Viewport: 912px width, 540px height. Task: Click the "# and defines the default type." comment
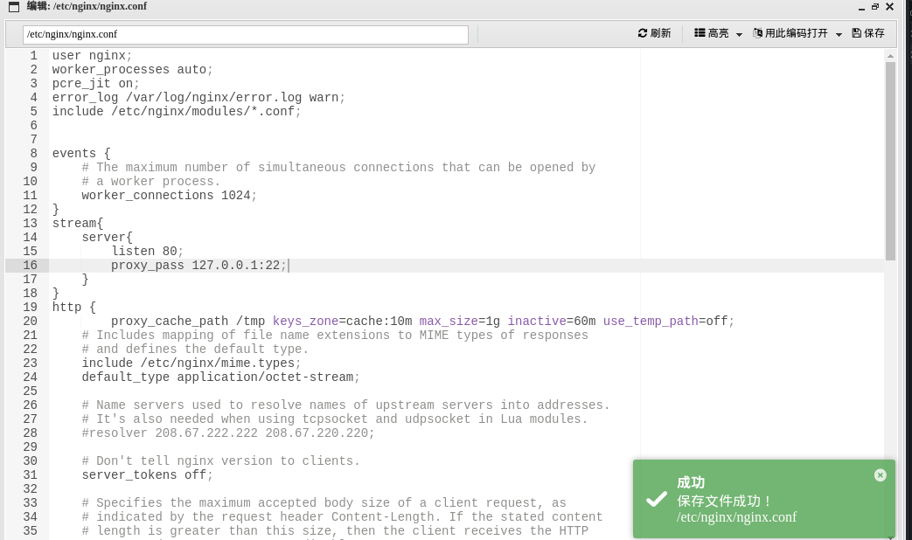[x=195, y=349]
